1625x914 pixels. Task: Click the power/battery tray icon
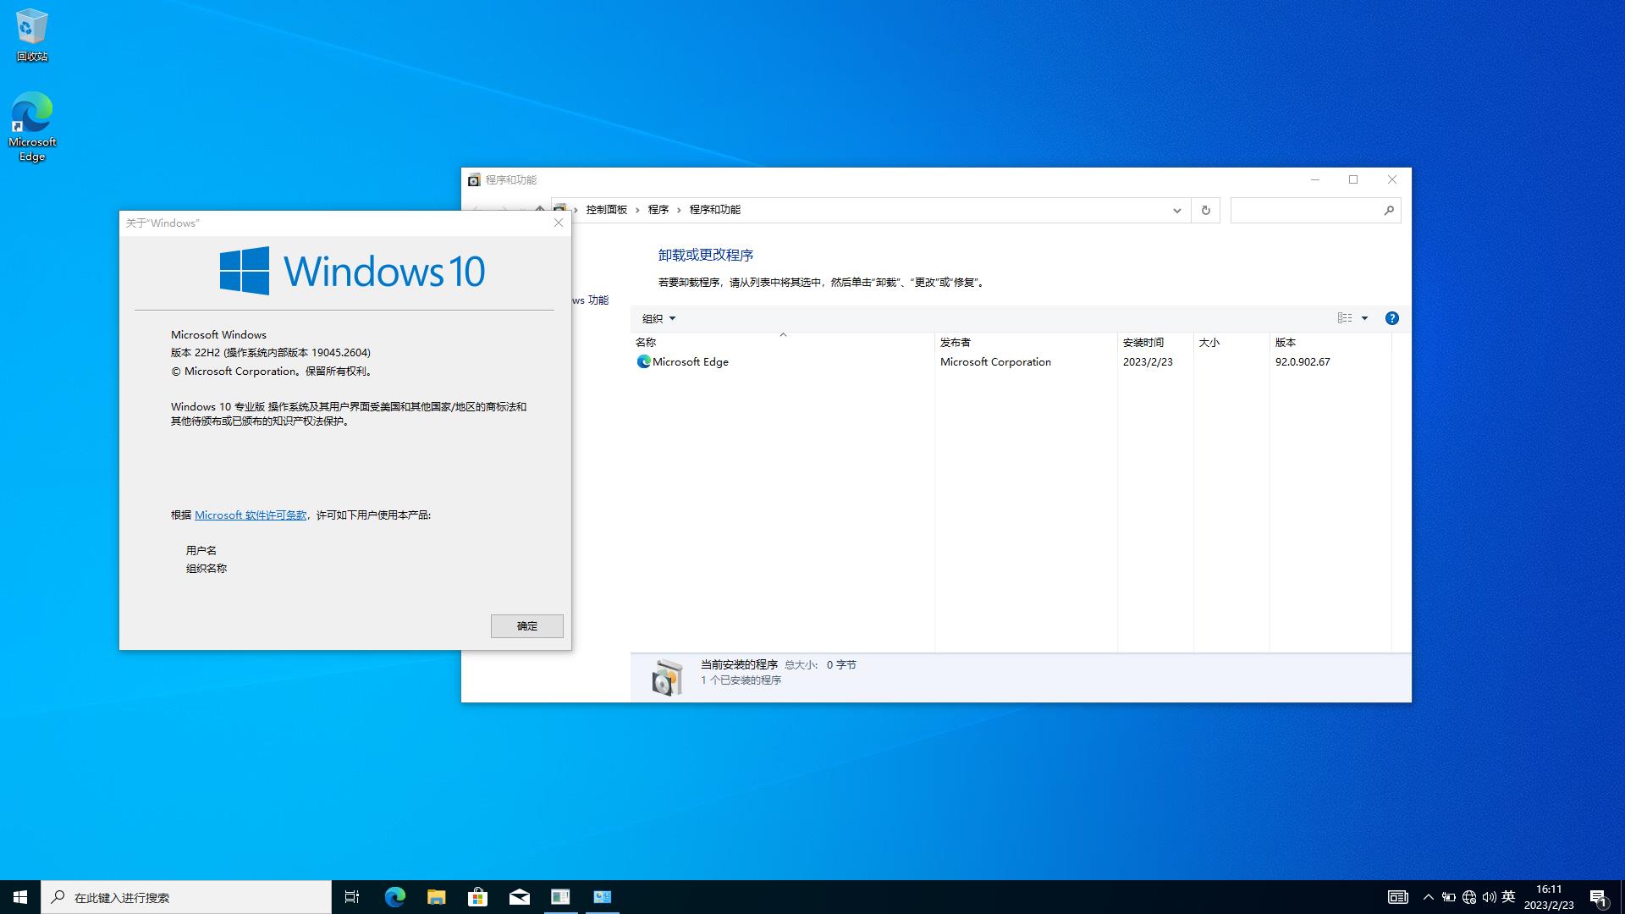coord(1449,897)
